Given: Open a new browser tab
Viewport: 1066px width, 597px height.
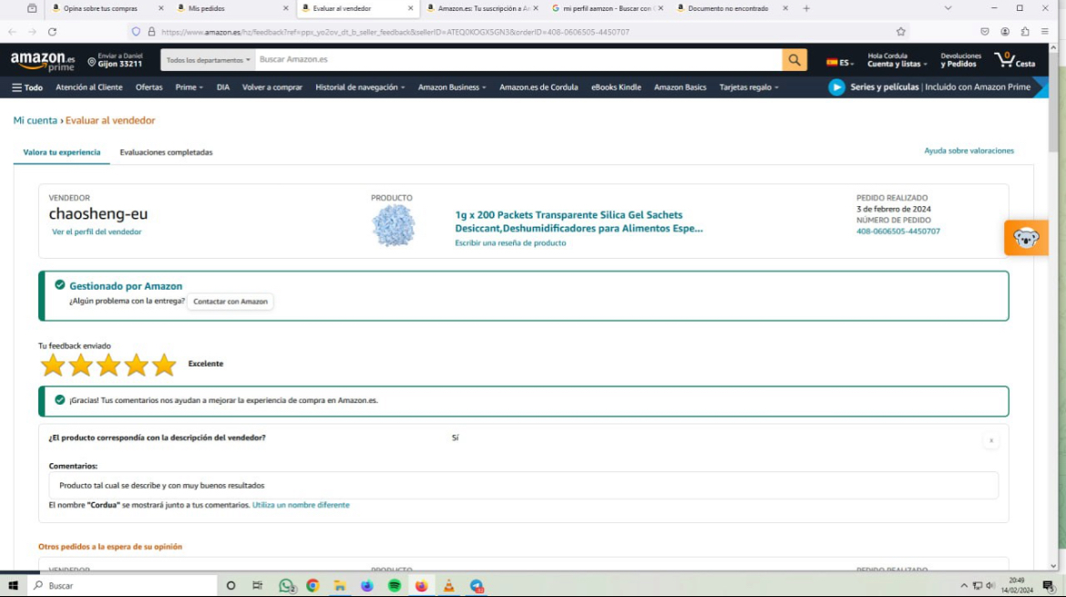Looking at the screenshot, I should (806, 8).
